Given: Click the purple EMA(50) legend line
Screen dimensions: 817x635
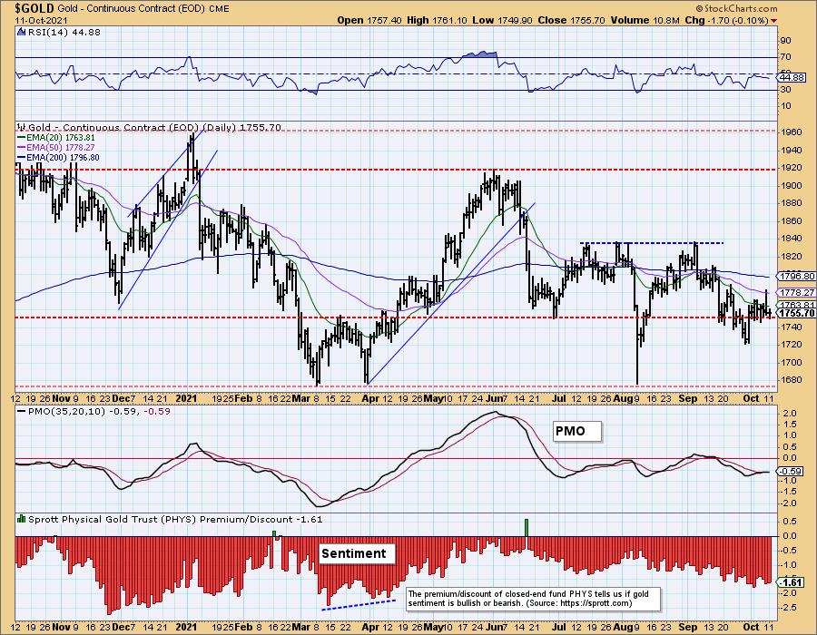Looking at the screenshot, I should (22, 147).
